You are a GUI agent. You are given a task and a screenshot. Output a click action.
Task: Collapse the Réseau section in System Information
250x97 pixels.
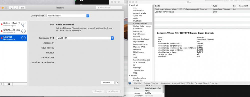130,76
